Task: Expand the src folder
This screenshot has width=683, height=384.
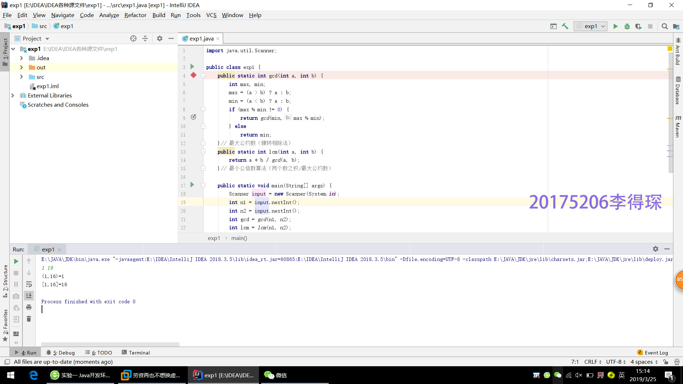Action: (21, 77)
